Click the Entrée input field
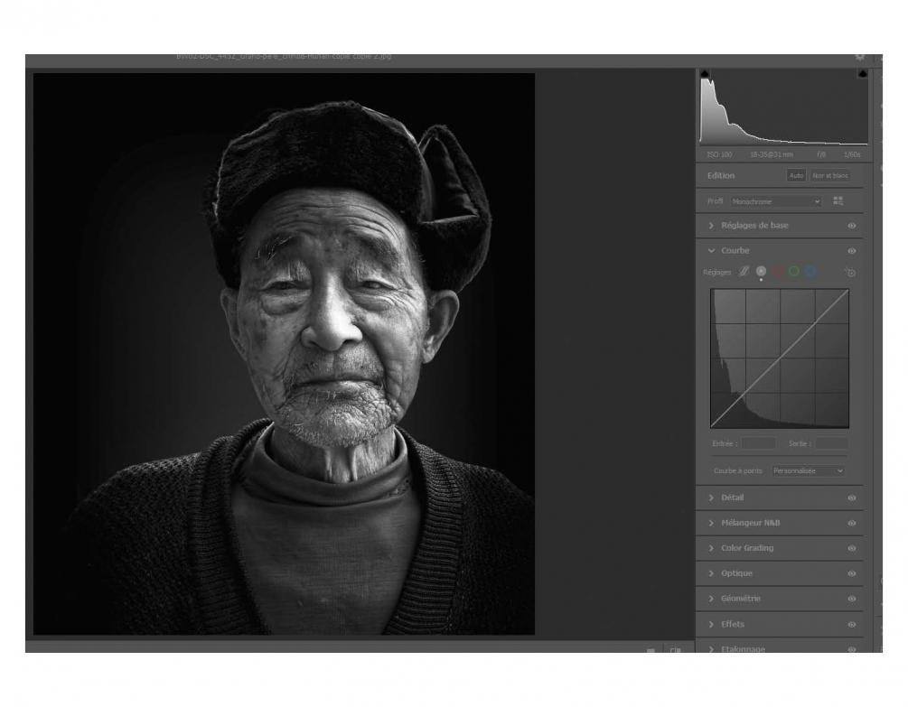908x707 pixels. point(759,443)
